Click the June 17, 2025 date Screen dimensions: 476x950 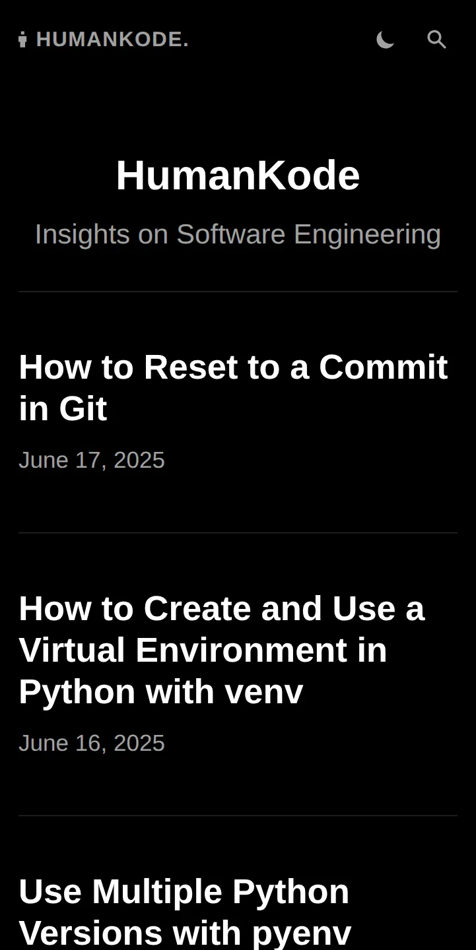[92, 460]
